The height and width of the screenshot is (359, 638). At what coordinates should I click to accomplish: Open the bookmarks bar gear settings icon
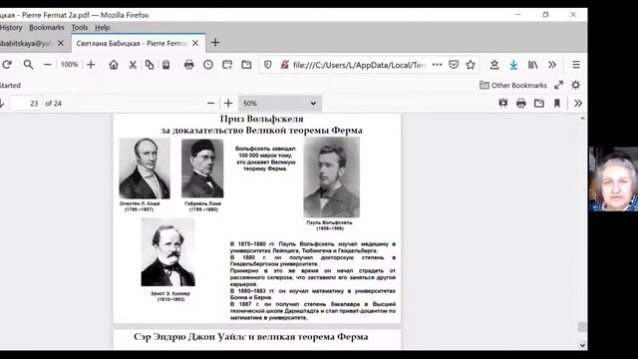click(575, 85)
